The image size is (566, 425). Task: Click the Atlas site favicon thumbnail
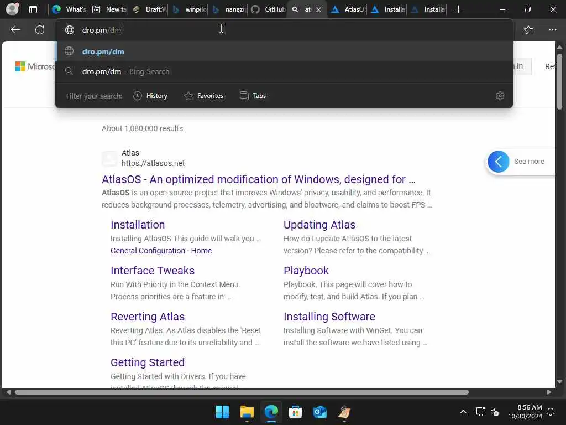(109, 158)
